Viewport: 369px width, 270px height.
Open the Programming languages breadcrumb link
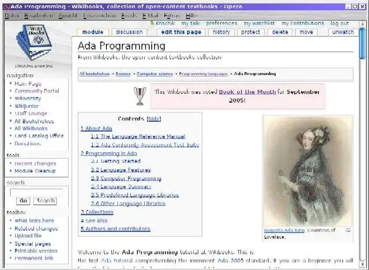pos(204,74)
